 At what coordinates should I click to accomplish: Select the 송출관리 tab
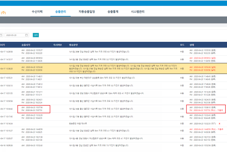pos(60,12)
